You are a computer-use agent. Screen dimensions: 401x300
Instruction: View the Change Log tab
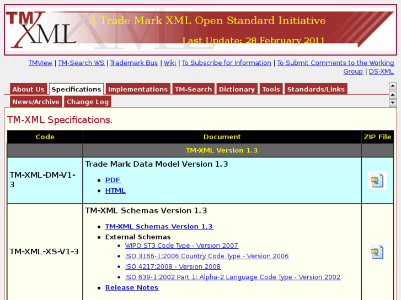point(88,102)
